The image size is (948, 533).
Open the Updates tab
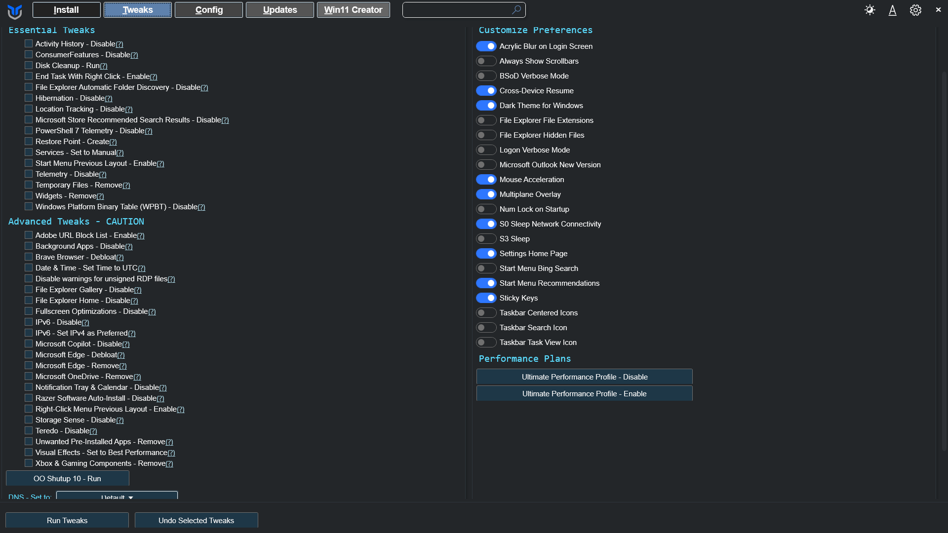point(280,10)
